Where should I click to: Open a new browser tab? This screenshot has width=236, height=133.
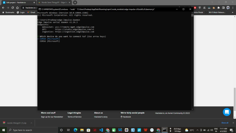tap(75, 3)
